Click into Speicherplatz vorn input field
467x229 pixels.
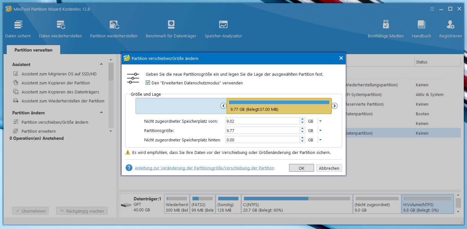pyautogui.click(x=263, y=121)
